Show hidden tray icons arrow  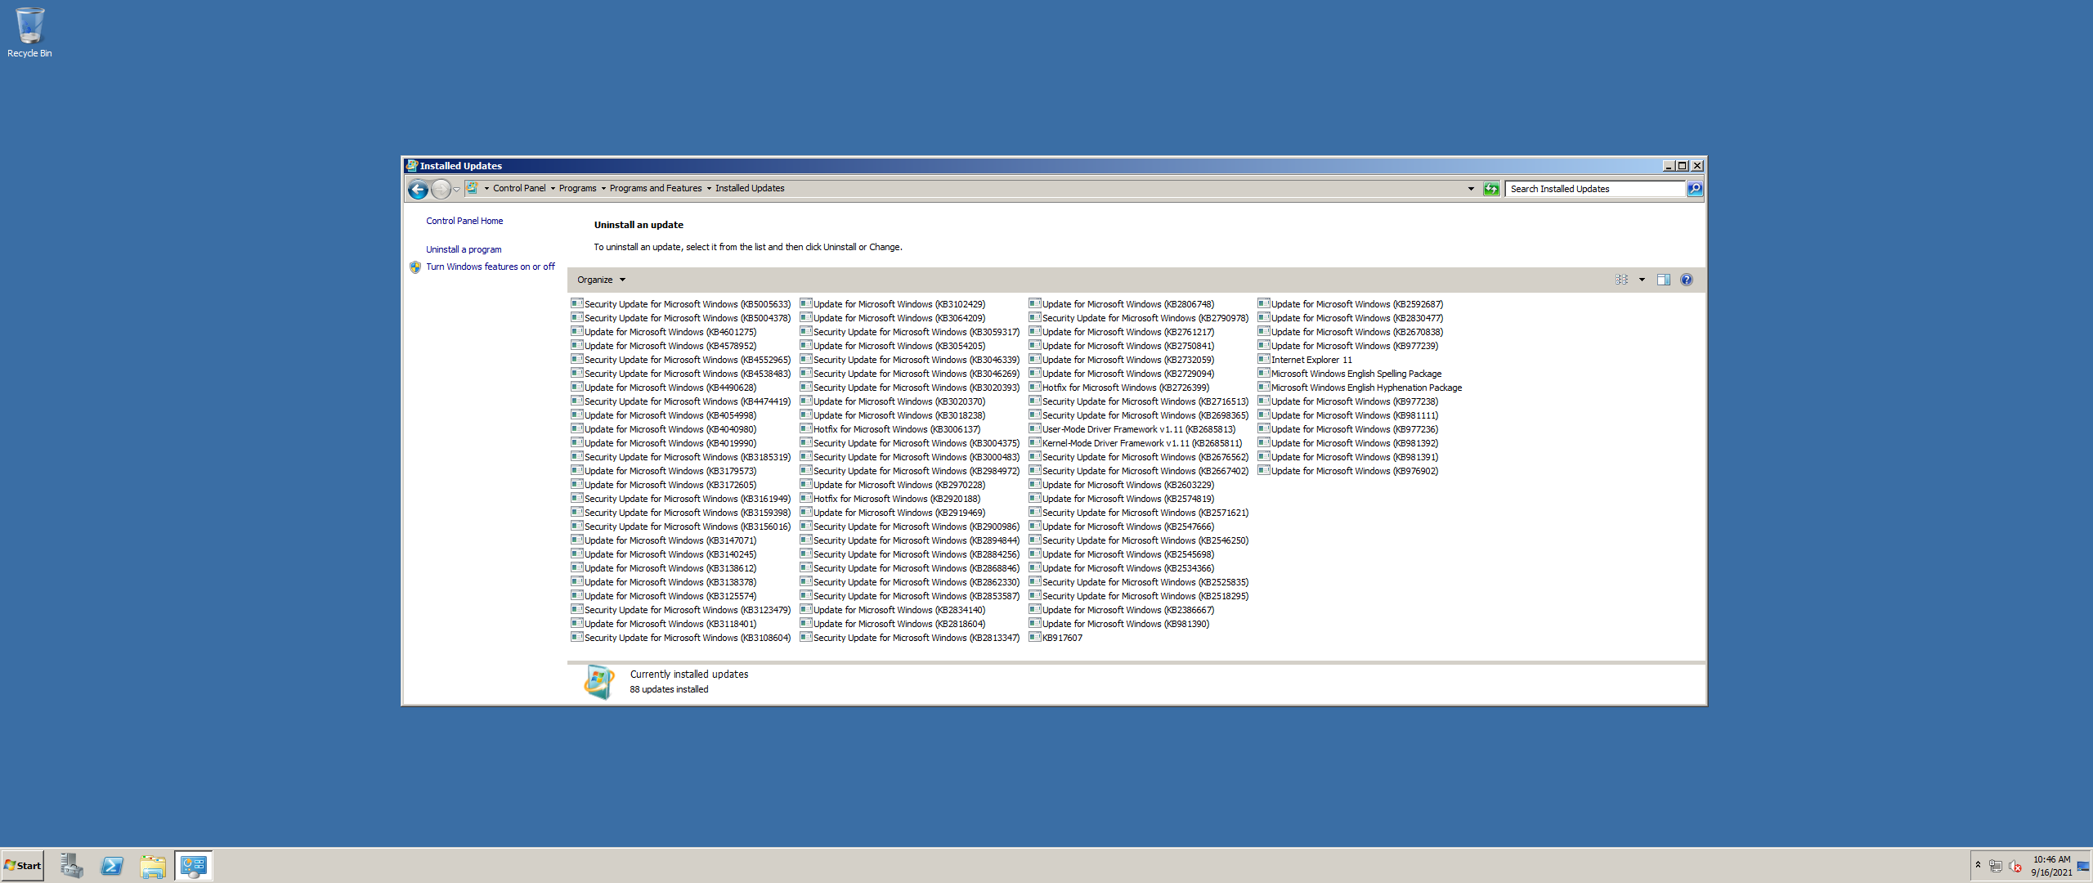click(1978, 866)
